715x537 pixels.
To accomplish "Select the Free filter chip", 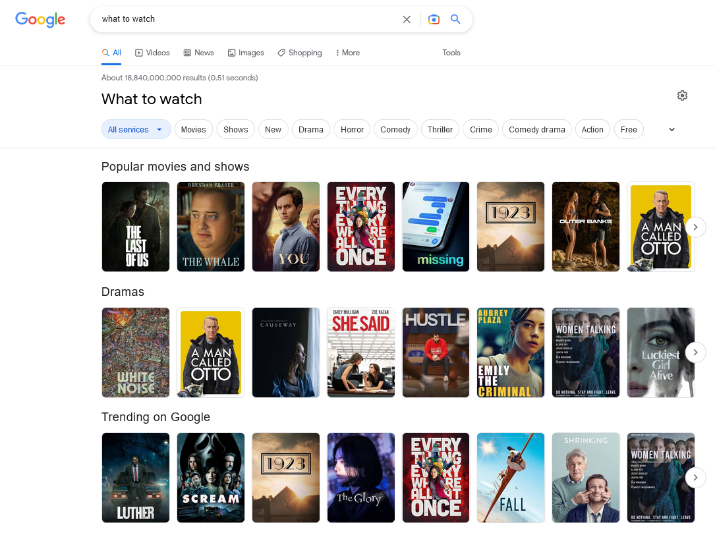I will (629, 129).
